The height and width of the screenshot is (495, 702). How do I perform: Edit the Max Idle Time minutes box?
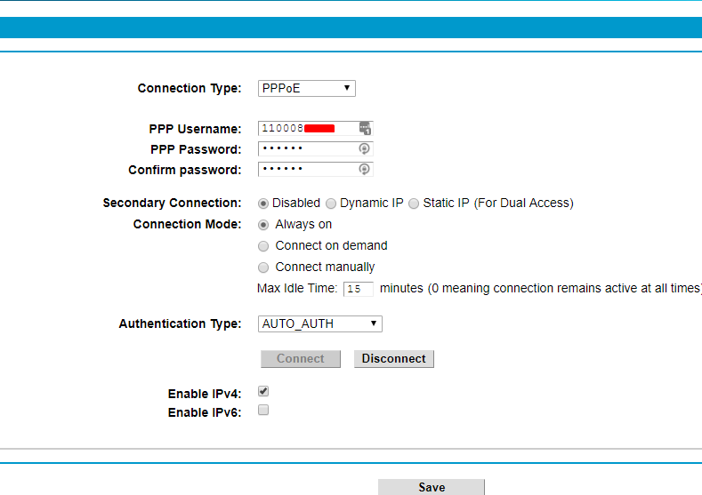(359, 289)
